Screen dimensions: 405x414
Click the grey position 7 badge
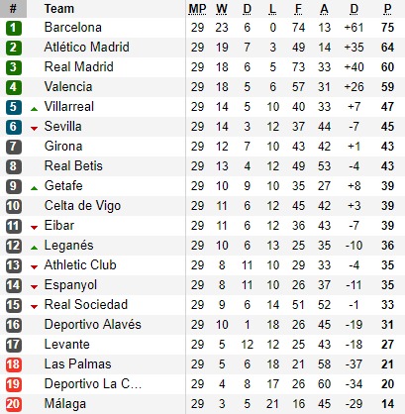tap(14, 147)
